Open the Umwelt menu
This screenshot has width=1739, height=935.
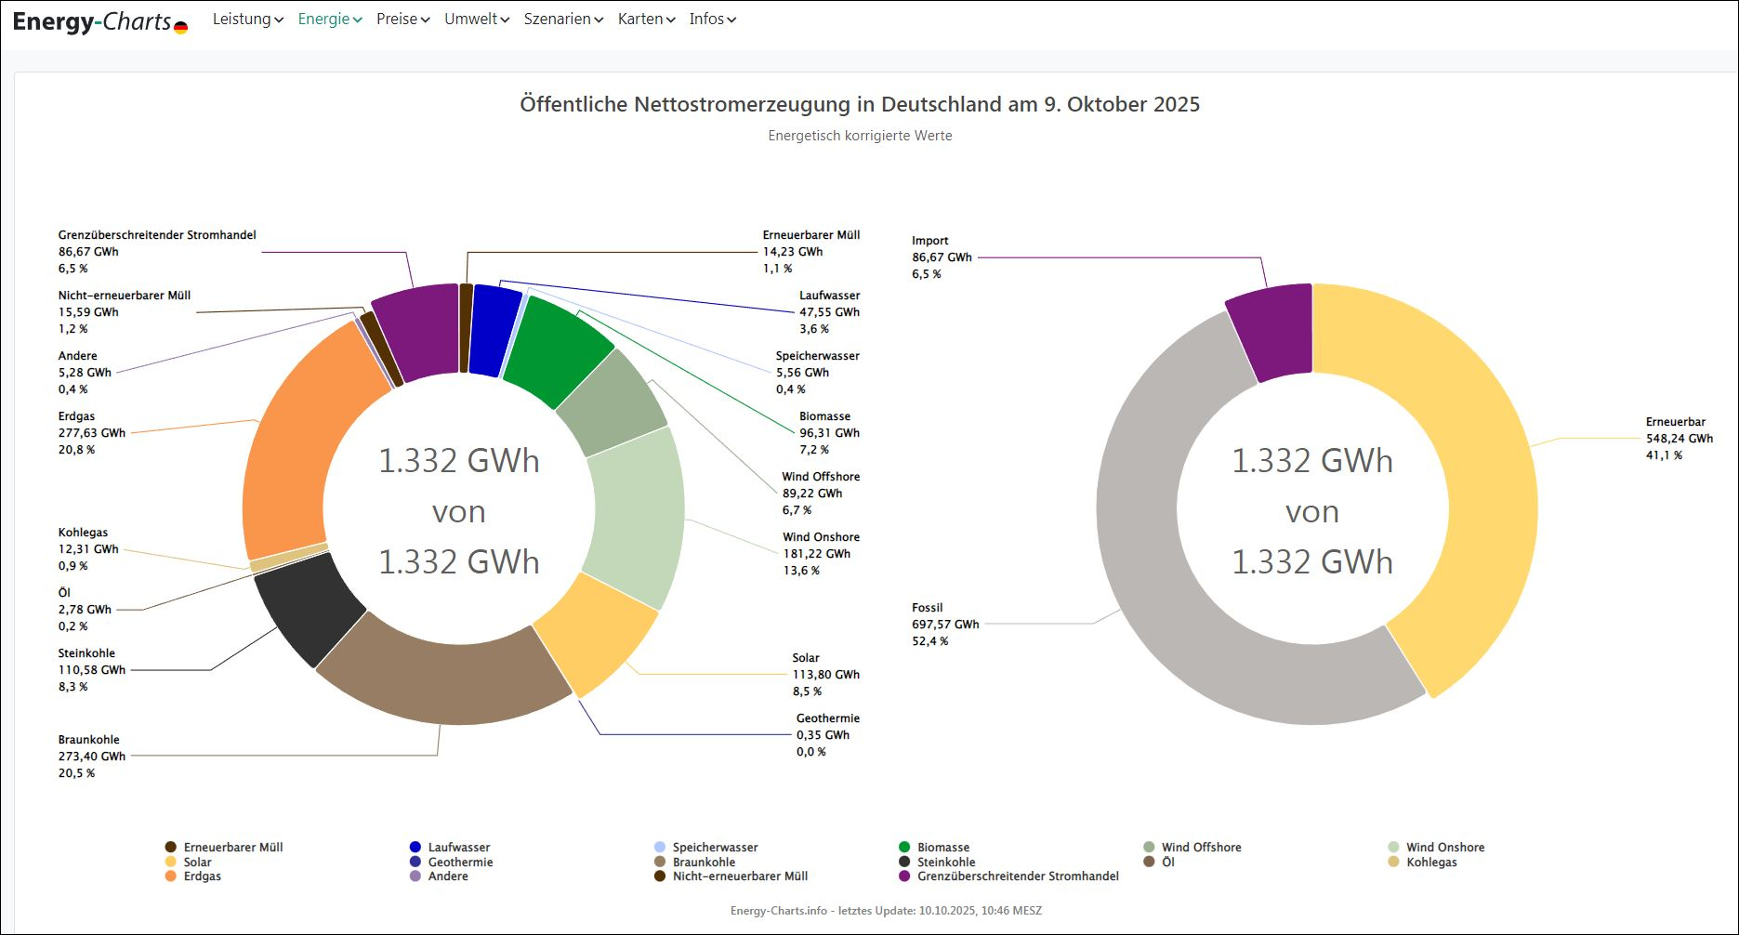476,19
